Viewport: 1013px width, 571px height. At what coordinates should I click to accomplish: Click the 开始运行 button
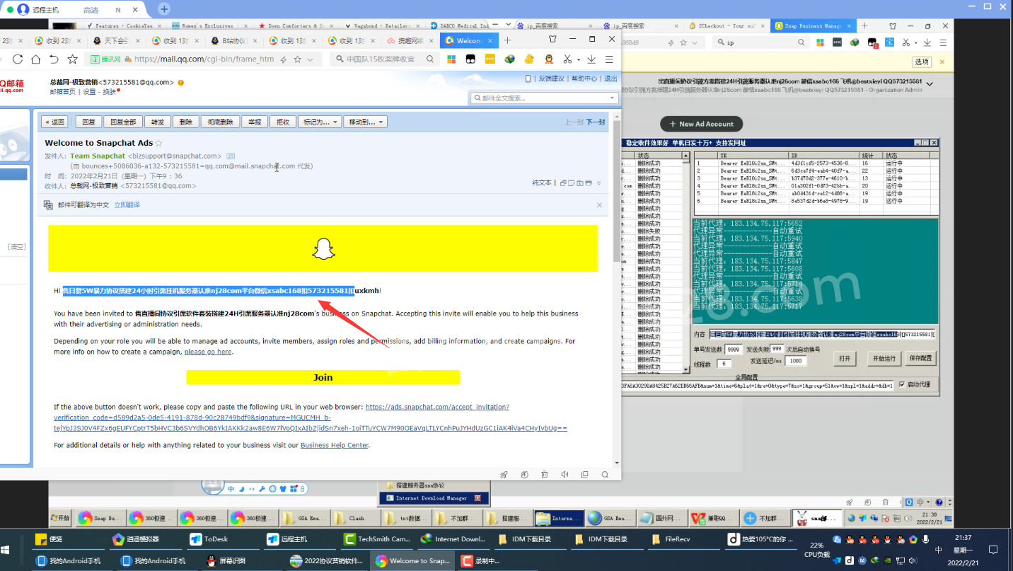(x=884, y=358)
